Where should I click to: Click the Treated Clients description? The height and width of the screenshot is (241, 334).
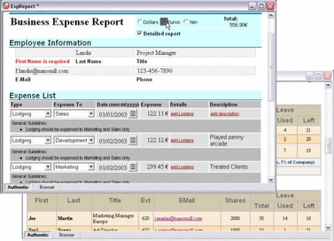tap(229, 167)
